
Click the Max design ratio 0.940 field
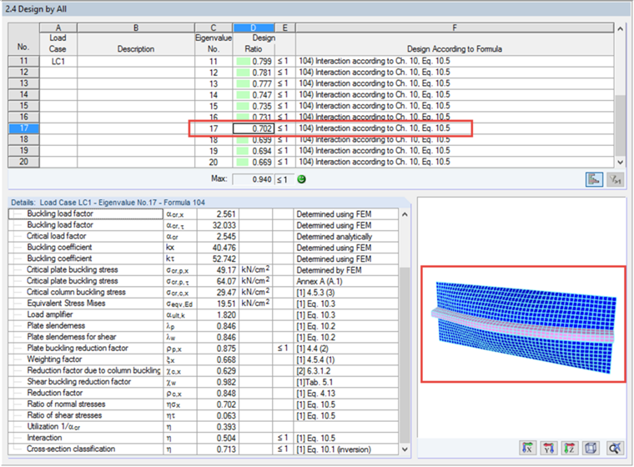point(253,179)
